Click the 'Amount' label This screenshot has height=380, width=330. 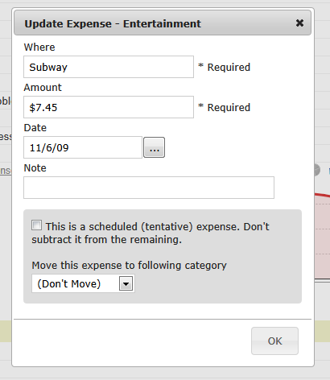[43, 88]
